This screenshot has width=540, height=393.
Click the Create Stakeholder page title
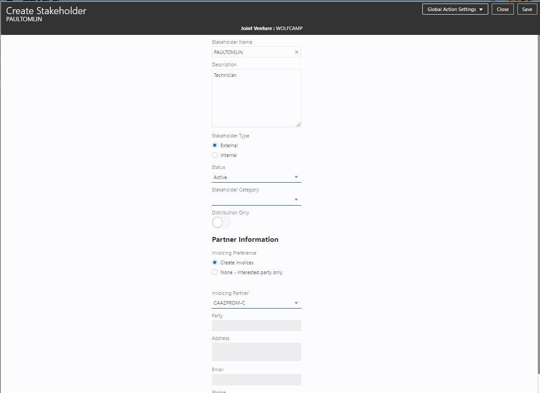pyautogui.click(x=46, y=11)
